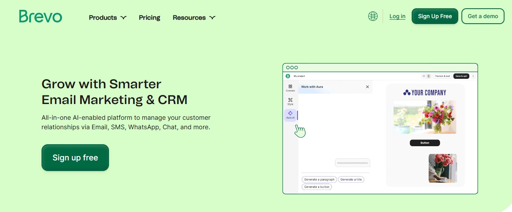Open the language globe selector
Image resolution: width=512 pixels, height=212 pixels.
pos(373,16)
